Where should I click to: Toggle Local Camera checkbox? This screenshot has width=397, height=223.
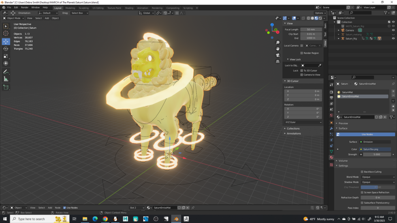pos(301,46)
